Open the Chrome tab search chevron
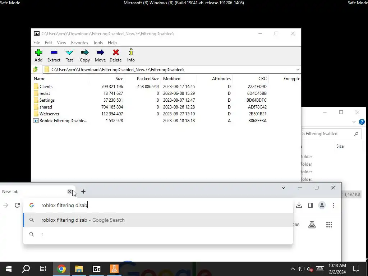Screen dimensions: 368x276 click(284, 188)
